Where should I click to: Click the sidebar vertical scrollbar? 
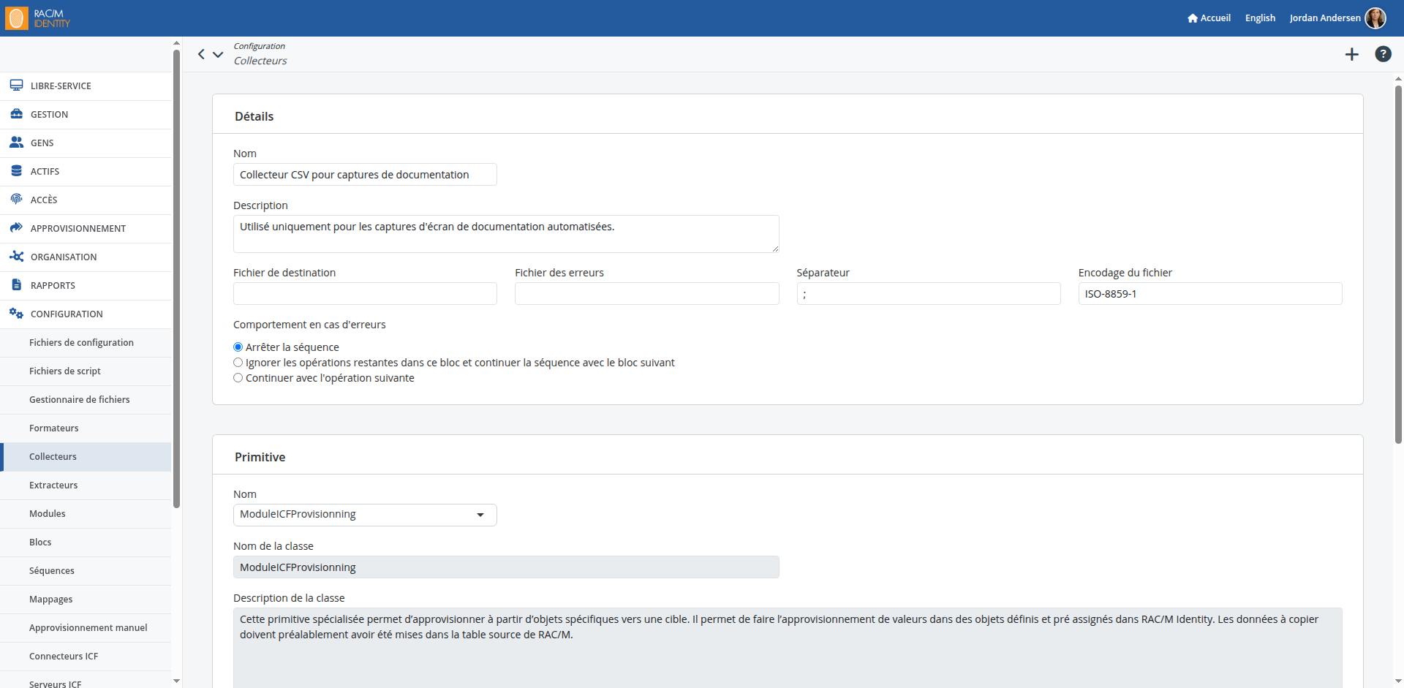pyautogui.click(x=176, y=278)
